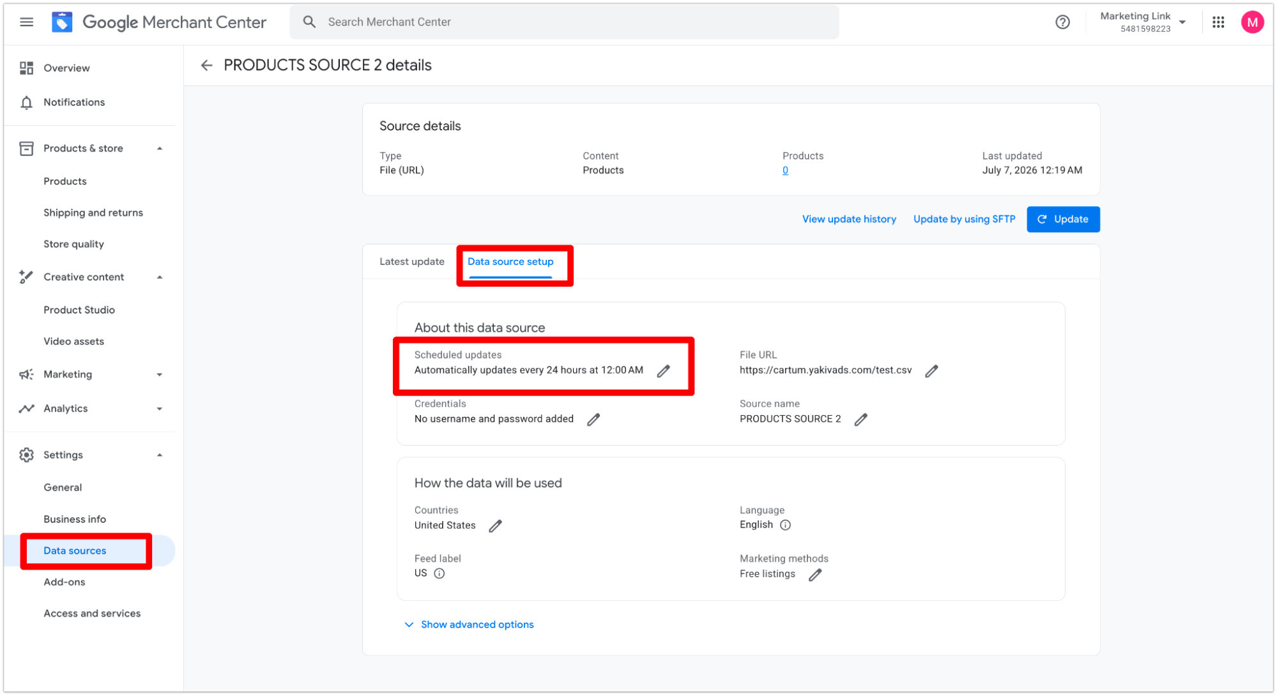The width and height of the screenshot is (1277, 696).
Task: Click 'No username and password added' text
Action: tap(494, 419)
